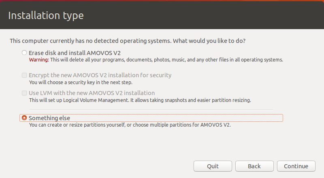
Task: Select the Erase disk radio button
Action: (24, 53)
